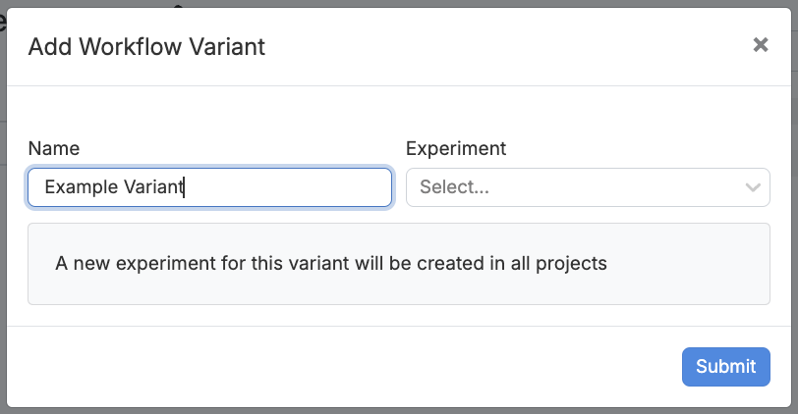
Task: Click the empty dialog footer left of Submit
Action: pyautogui.click(x=344, y=367)
